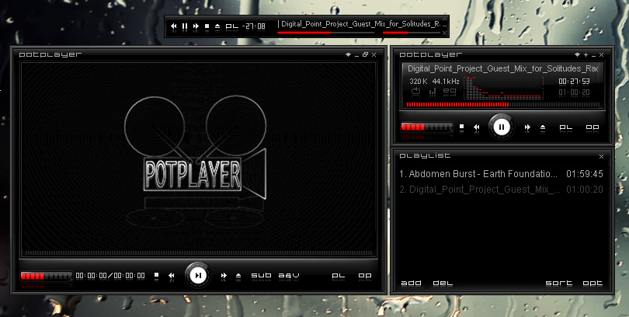Click the add button in playlist
Screen dimensions: 629x317
click(x=411, y=283)
